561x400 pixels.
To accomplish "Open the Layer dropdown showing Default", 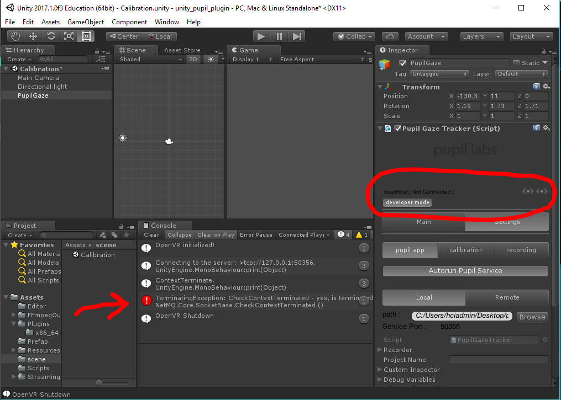I will pos(521,74).
